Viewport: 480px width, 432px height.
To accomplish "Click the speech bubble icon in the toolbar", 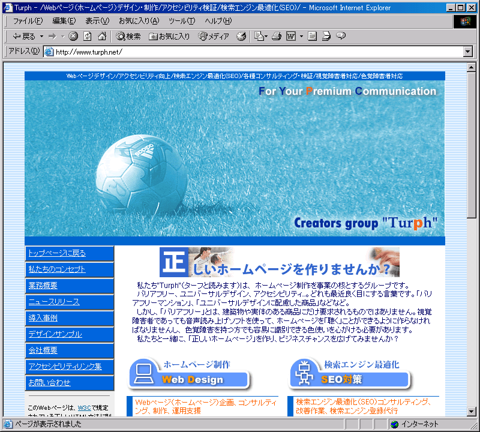I will coord(341,36).
